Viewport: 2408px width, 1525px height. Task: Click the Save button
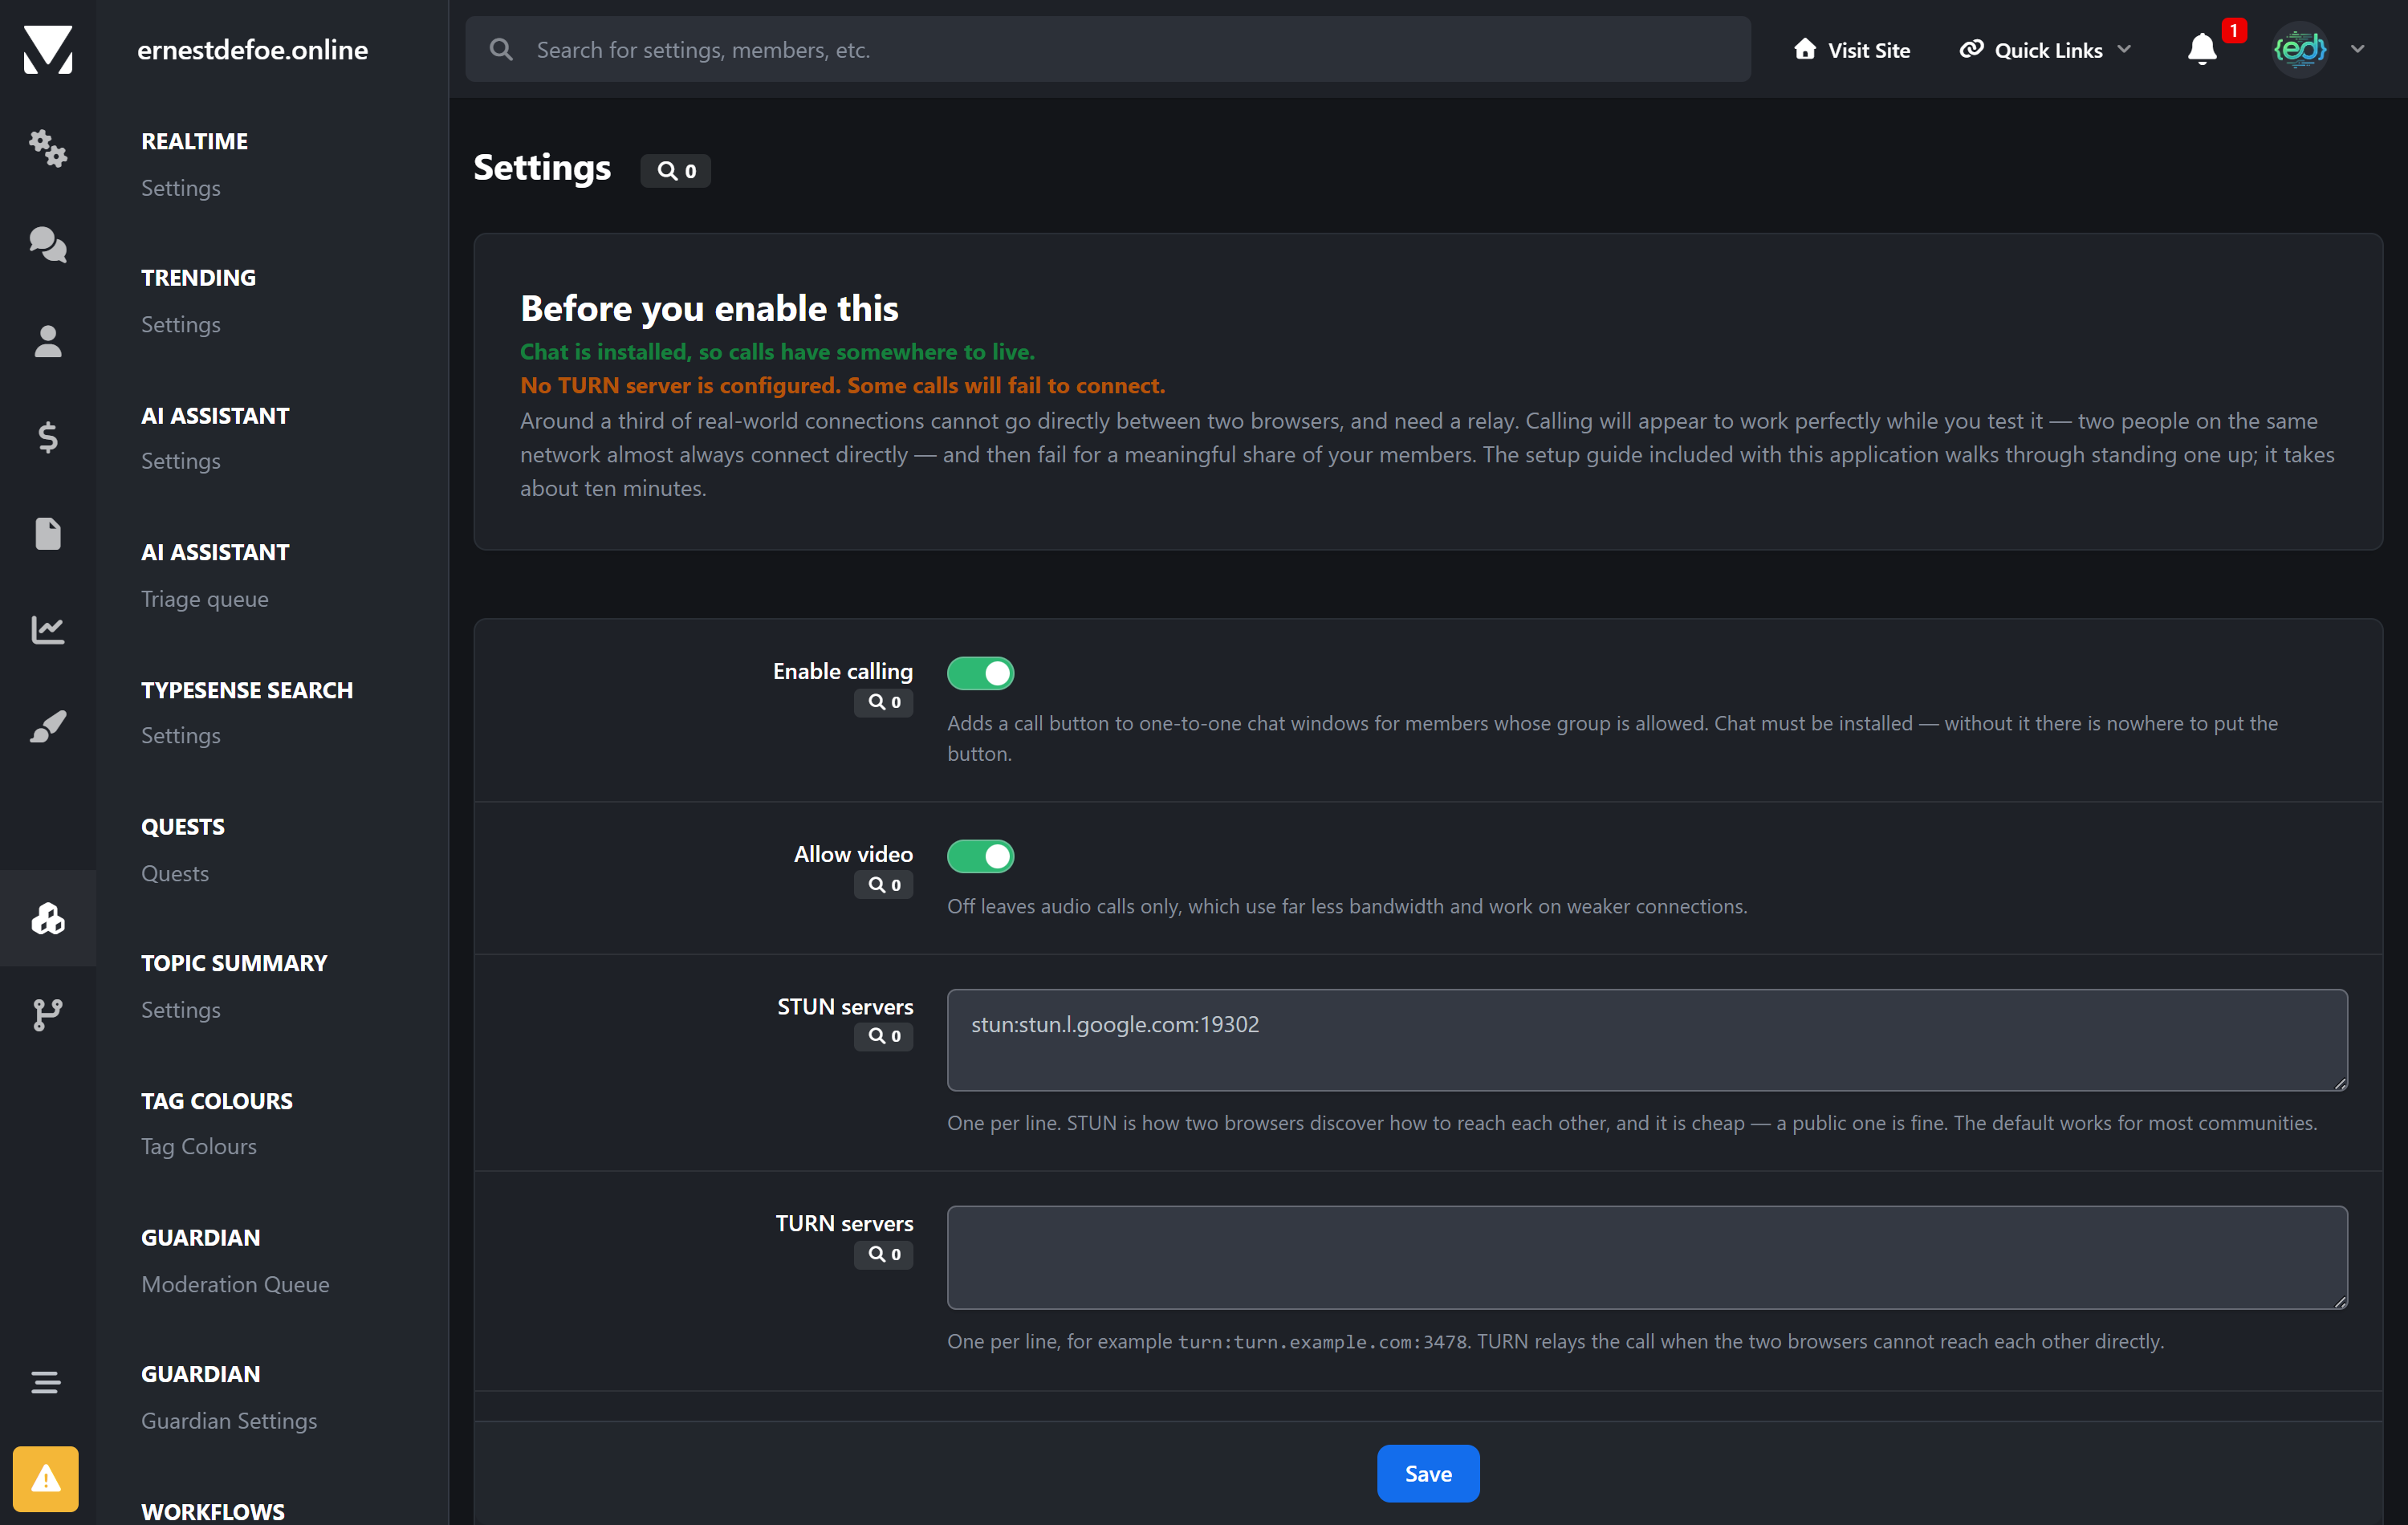[1428, 1473]
